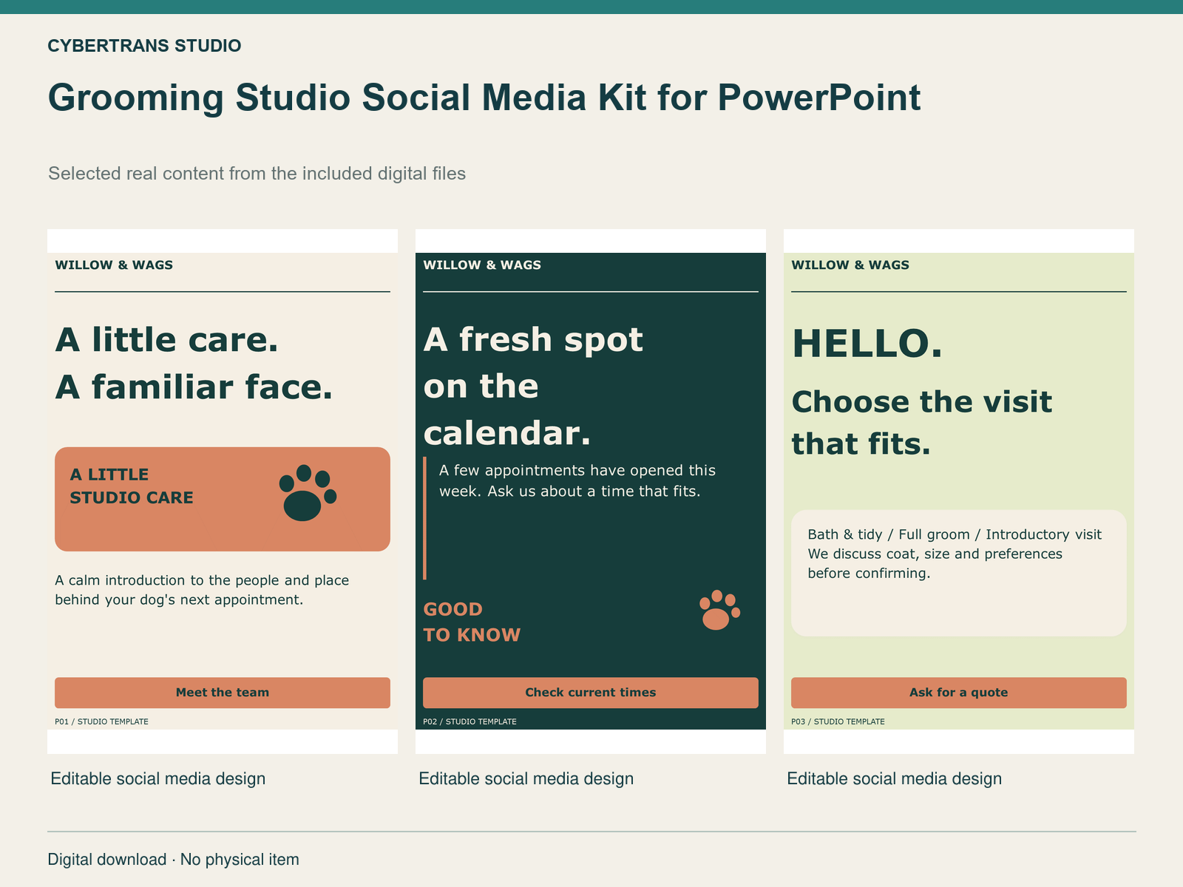Click the A LITTLE STUDIO CARE card text

coord(132,486)
